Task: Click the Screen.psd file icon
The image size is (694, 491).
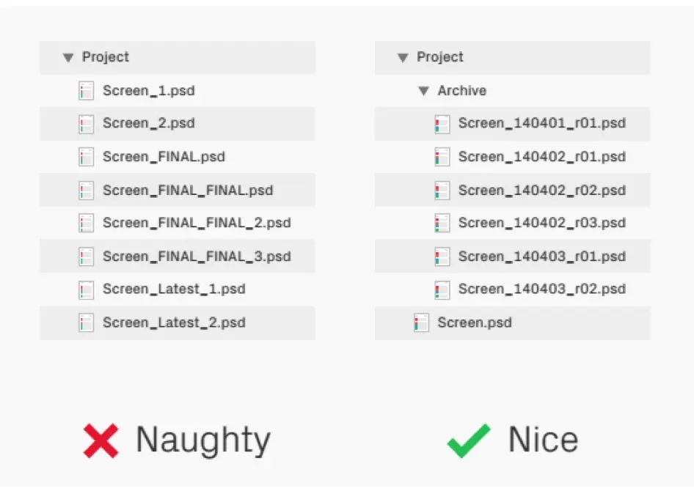Action: [x=421, y=322]
